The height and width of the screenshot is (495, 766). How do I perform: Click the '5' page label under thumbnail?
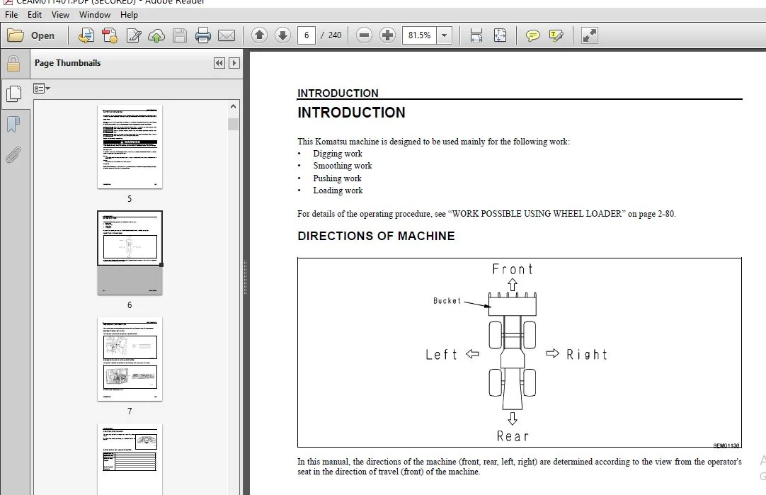pos(130,199)
